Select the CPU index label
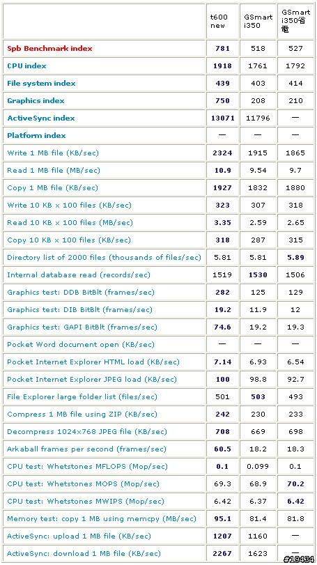 [26, 66]
